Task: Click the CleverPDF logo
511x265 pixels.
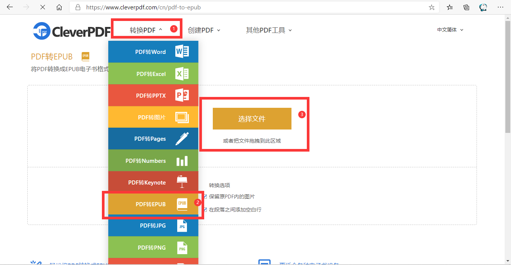Action: click(71, 31)
